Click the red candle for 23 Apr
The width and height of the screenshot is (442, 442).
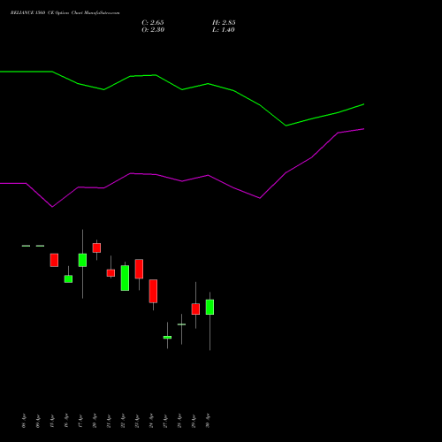(x=139, y=269)
